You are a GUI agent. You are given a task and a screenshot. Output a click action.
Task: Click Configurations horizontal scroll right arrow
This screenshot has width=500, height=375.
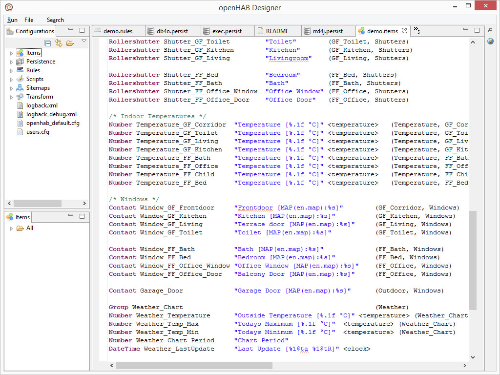pyautogui.click(x=84, y=204)
